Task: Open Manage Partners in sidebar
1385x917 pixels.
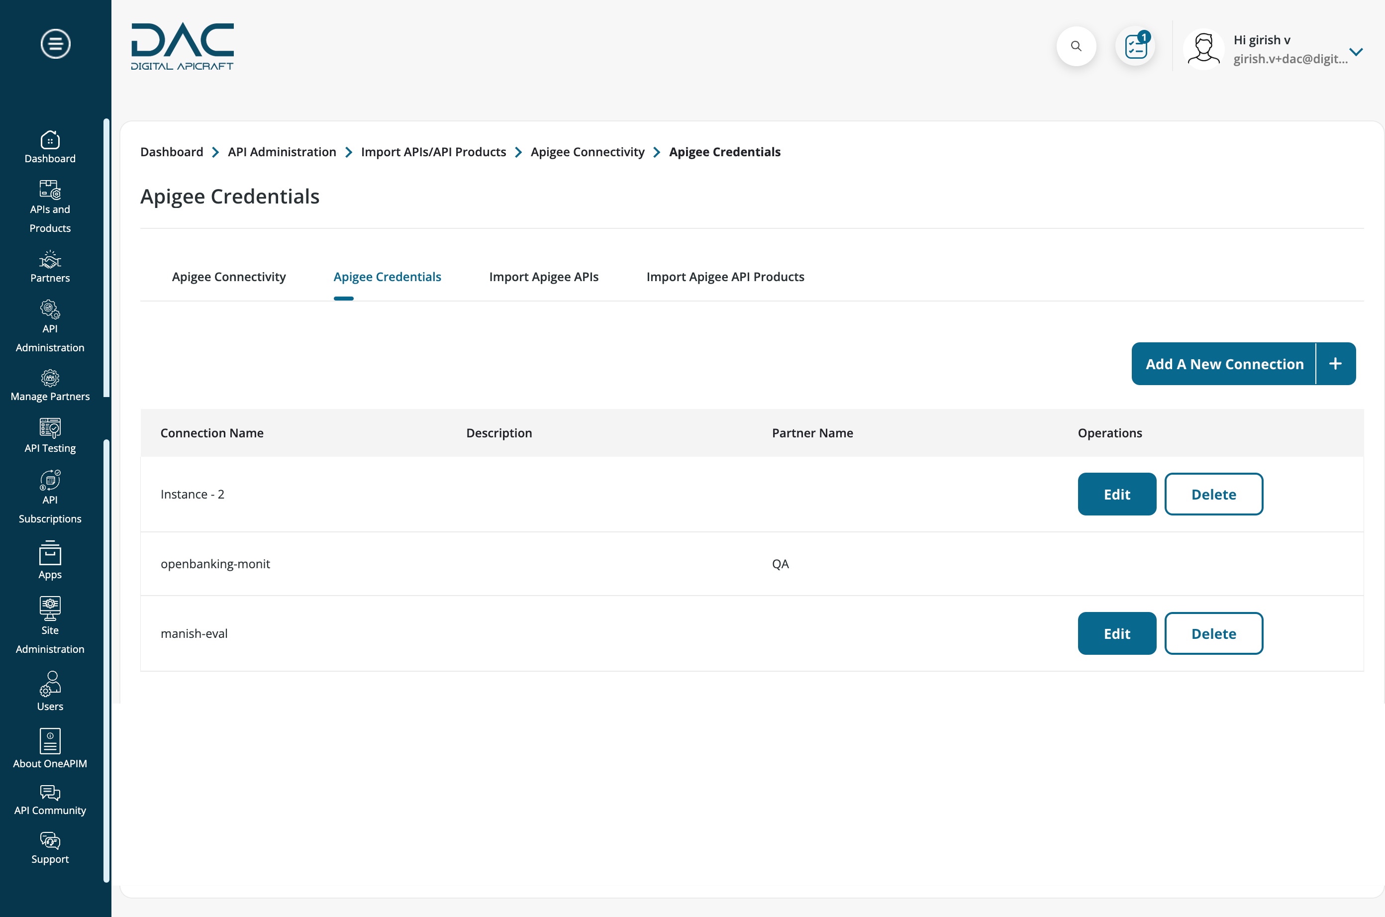Action: tap(50, 386)
